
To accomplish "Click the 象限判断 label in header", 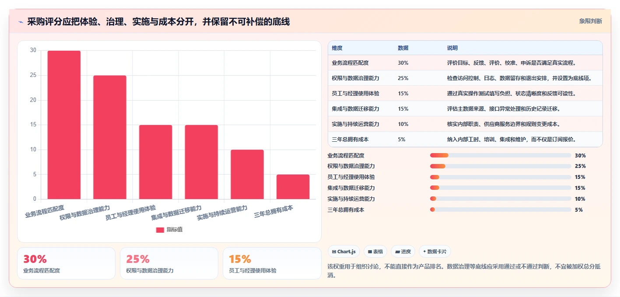I will [590, 21].
